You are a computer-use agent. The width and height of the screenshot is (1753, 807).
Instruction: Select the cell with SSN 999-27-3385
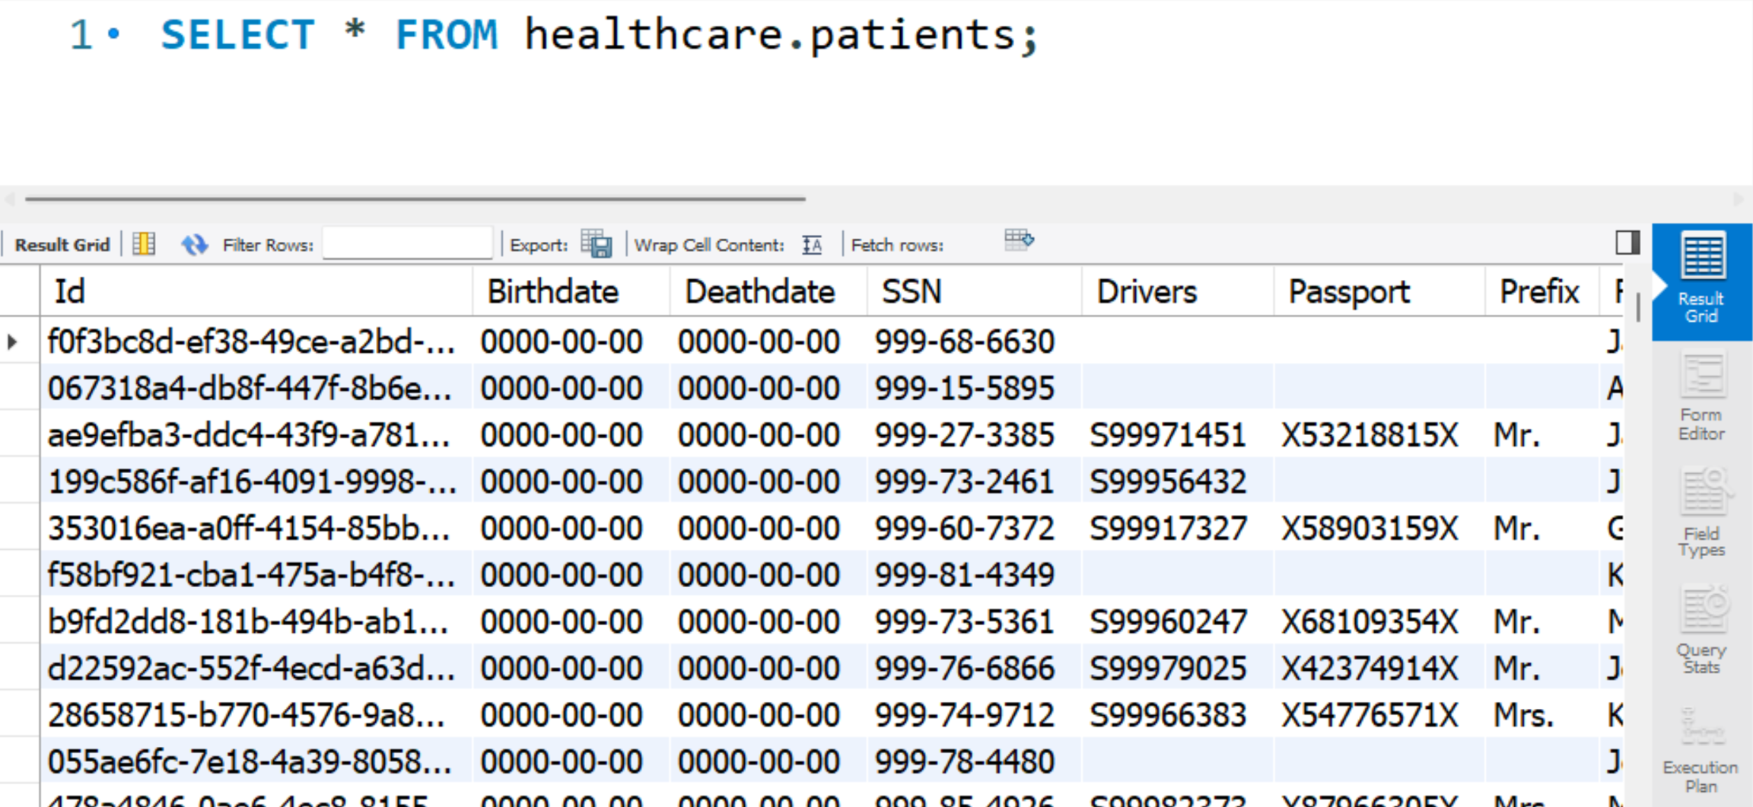[x=964, y=436]
